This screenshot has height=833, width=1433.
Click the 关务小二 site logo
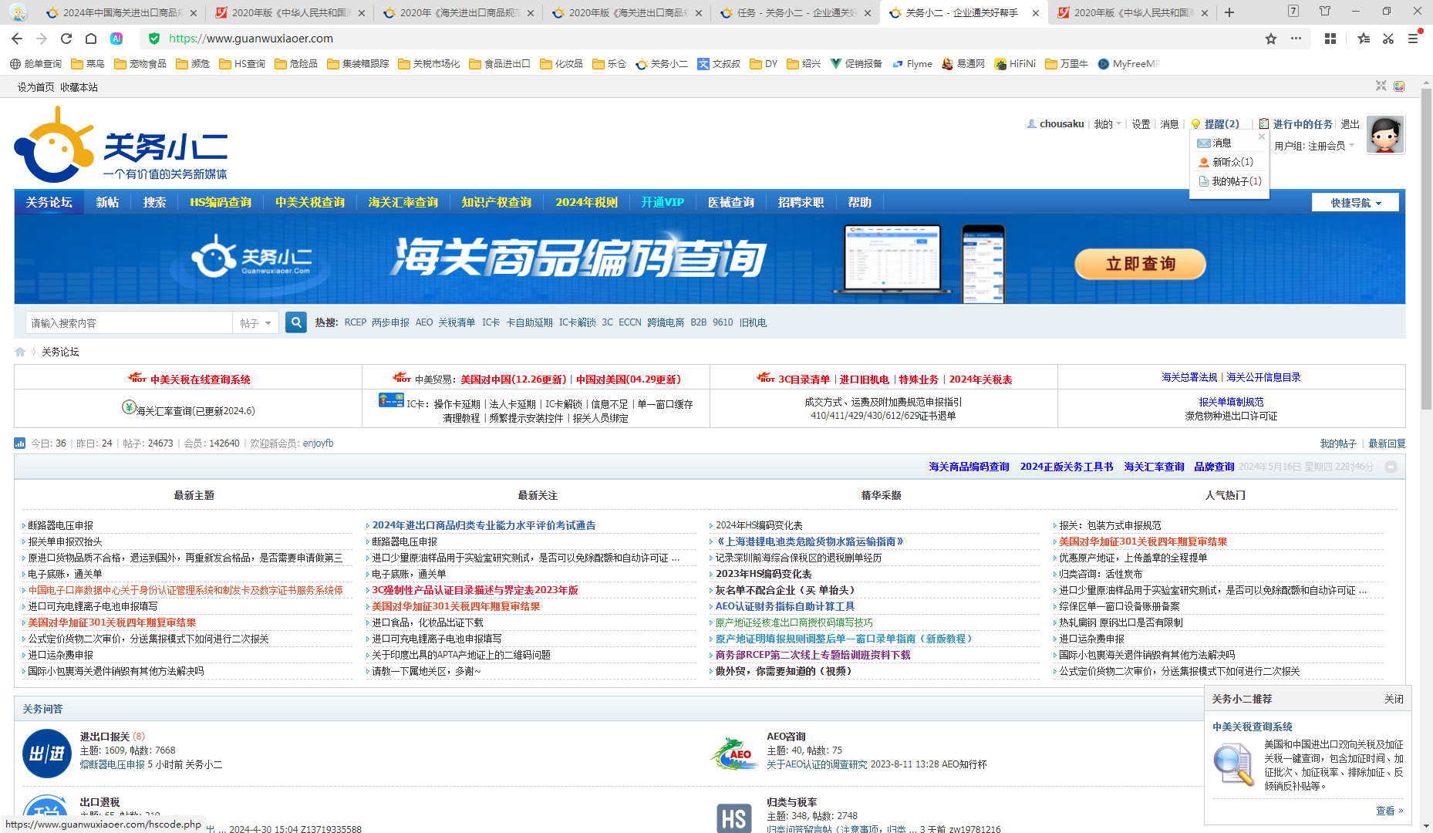click(121, 145)
